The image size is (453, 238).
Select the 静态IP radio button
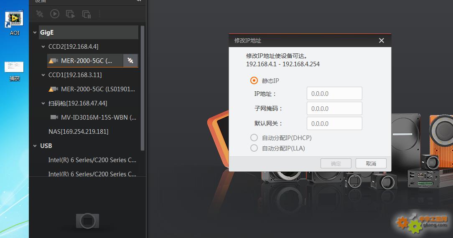[254, 80]
